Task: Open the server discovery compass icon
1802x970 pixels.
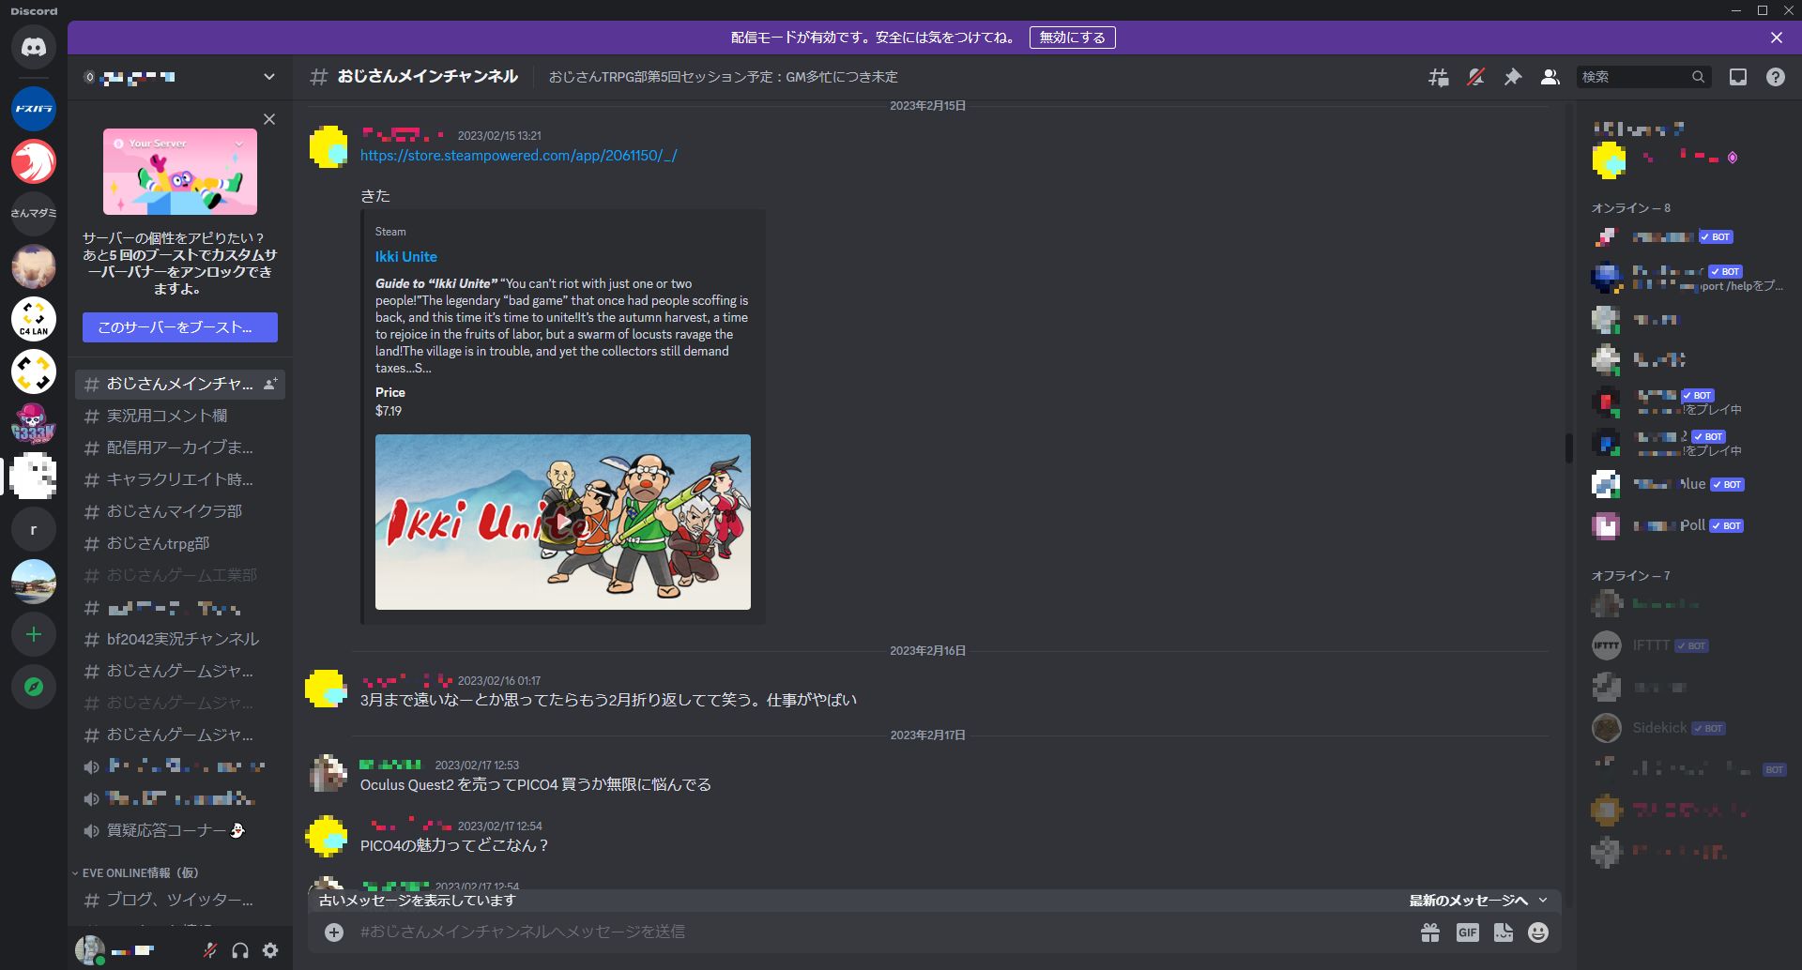Action: coord(34,687)
